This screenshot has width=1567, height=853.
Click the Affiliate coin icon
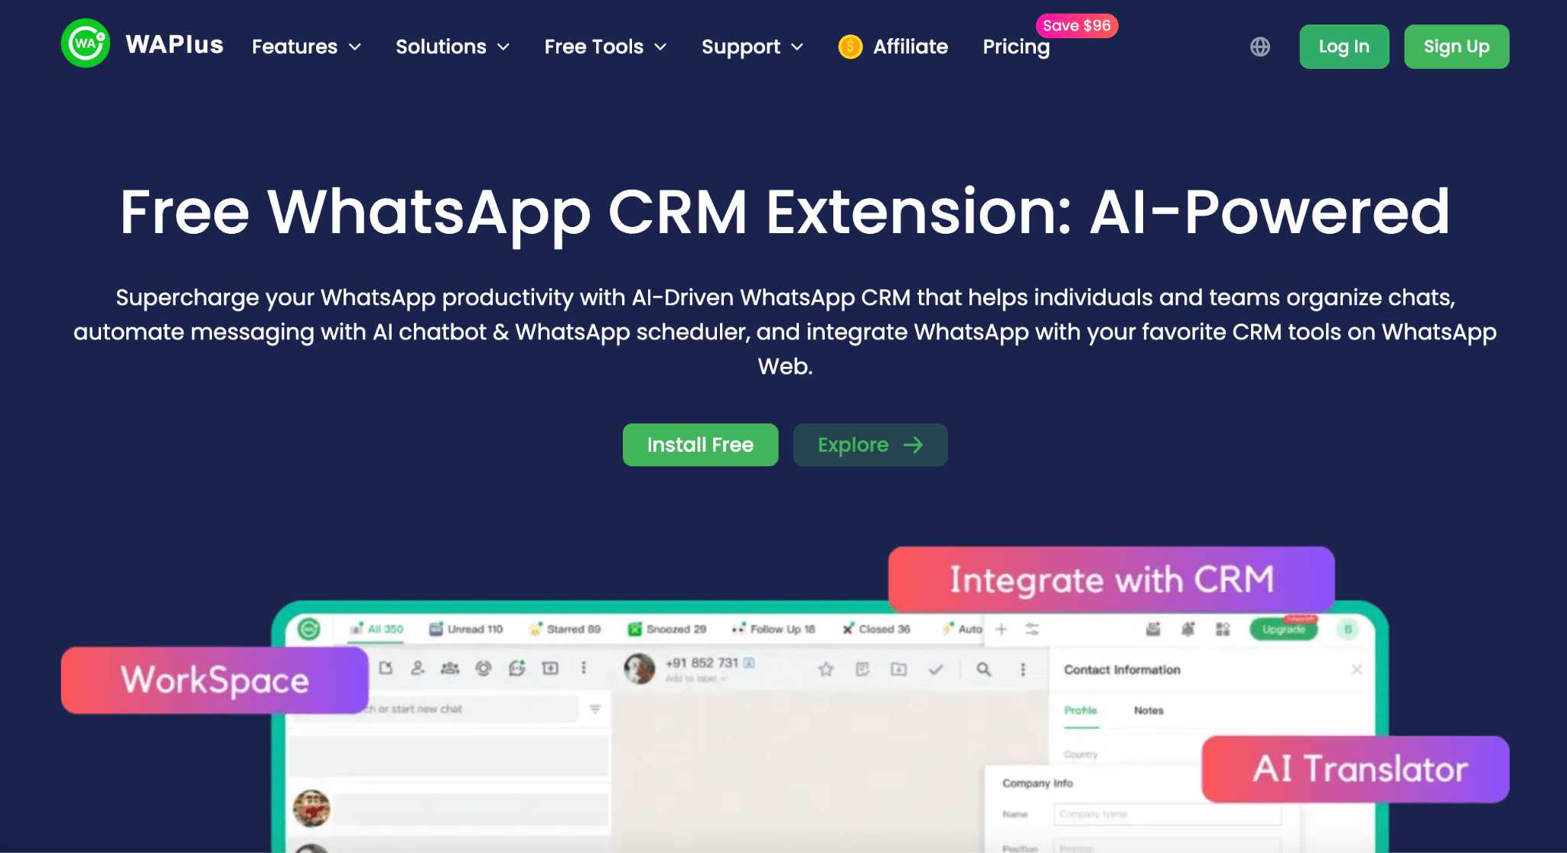point(849,47)
